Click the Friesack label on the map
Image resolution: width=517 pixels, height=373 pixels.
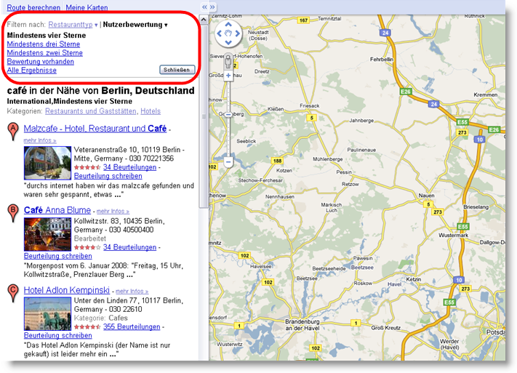coord(310,105)
